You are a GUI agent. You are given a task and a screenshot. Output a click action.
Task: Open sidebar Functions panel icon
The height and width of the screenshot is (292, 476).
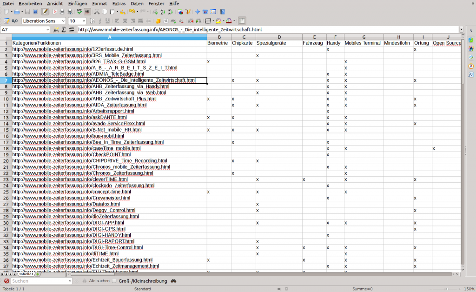pos(471,75)
